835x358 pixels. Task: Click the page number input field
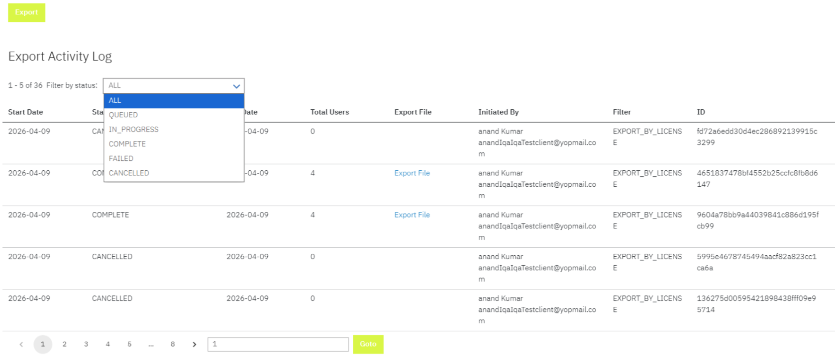point(278,344)
